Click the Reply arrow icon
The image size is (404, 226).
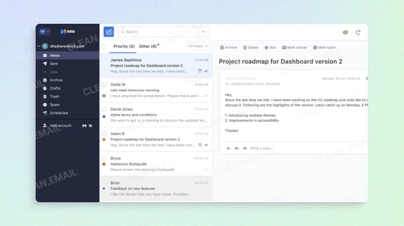click(x=229, y=148)
